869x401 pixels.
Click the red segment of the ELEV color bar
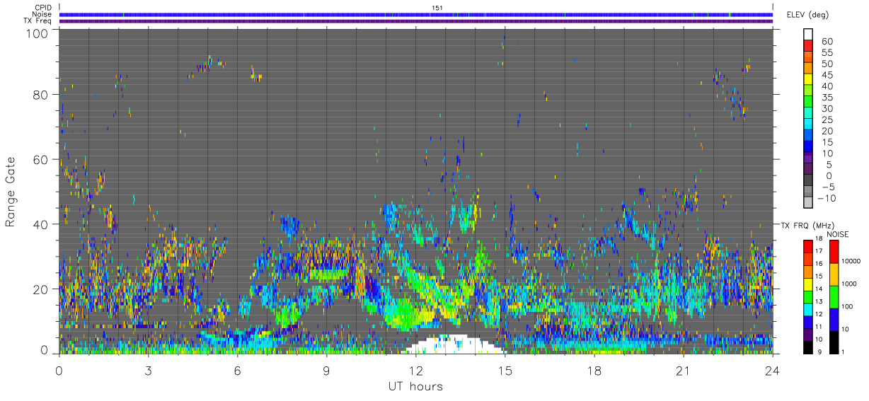pos(808,45)
